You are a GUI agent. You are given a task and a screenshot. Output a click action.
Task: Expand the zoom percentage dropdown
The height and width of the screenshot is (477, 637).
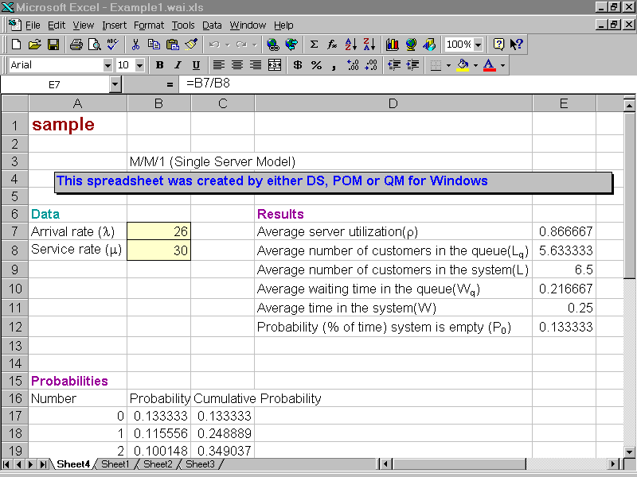point(478,45)
